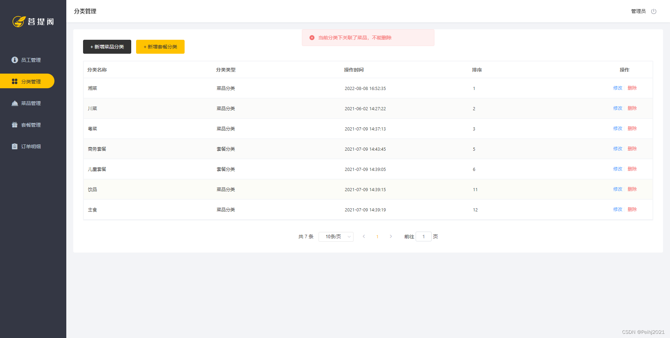Click the 儿童套餐 name cell
This screenshot has height=338, width=670.
click(97, 169)
